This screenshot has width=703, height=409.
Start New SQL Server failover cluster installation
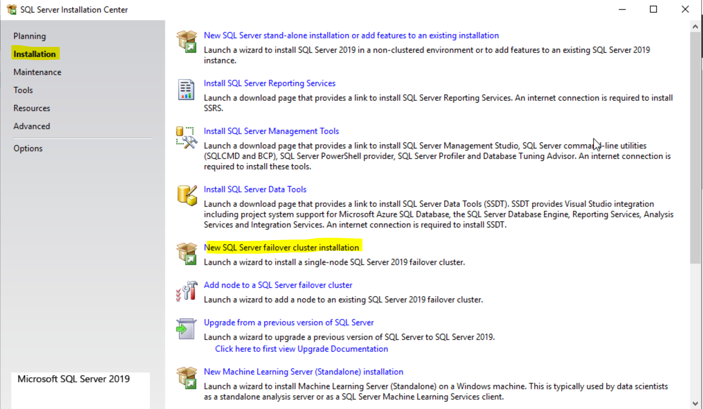[x=281, y=247]
